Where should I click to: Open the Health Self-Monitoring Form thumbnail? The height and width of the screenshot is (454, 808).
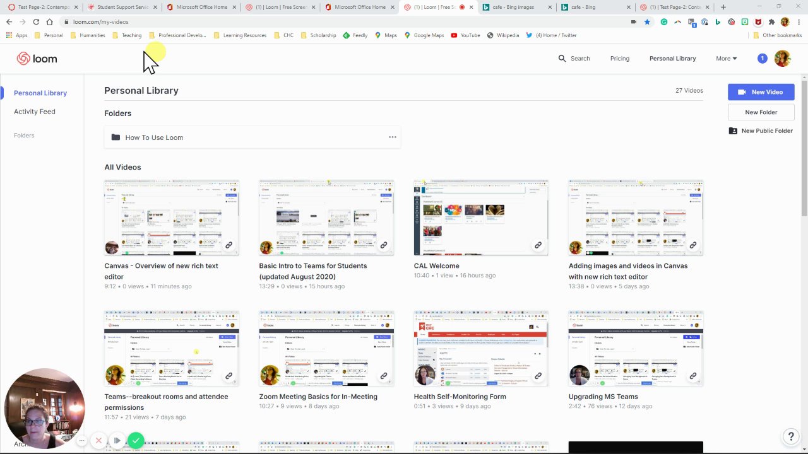coord(481,349)
